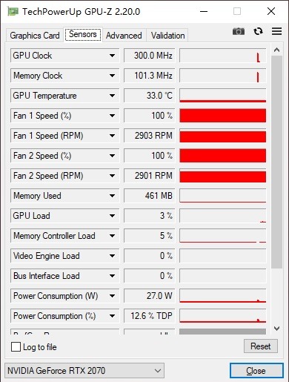The width and height of the screenshot is (289, 382).
Task: Open the GPU Temperature dropdown arrow
Action: tap(112, 96)
